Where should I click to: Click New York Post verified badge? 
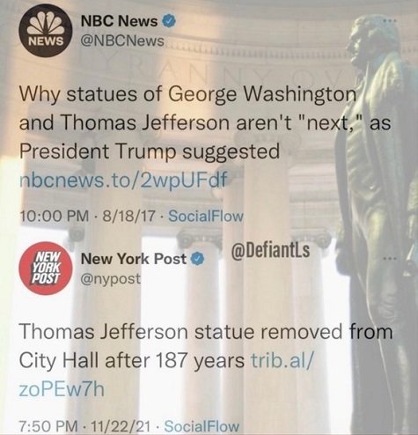197,259
